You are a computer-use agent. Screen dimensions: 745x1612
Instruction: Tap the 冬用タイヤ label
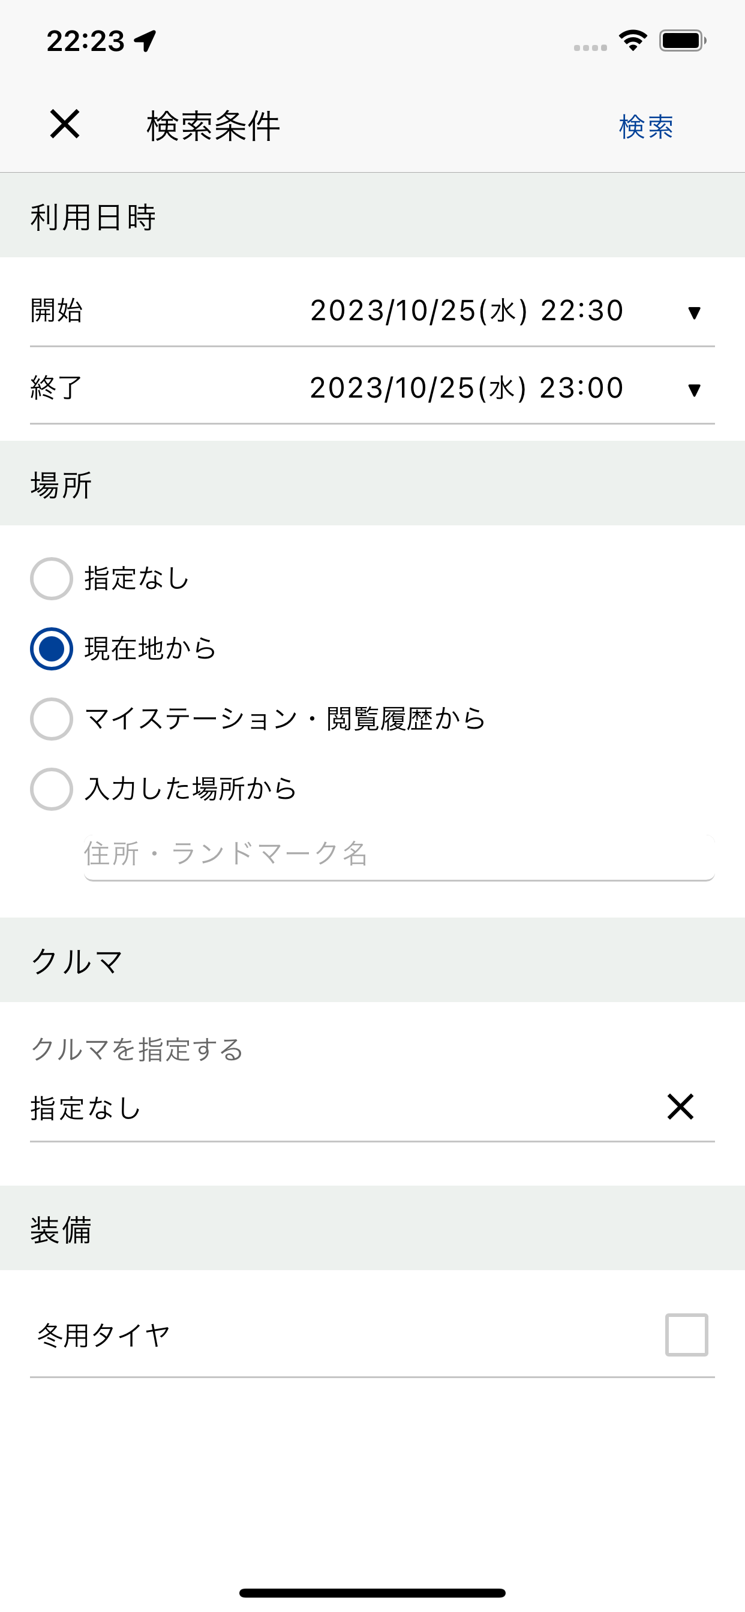pos(104,1336)
